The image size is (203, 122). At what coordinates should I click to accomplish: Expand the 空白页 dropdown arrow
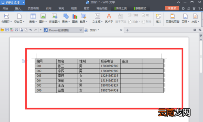pyautogui.click(x=24, y=22)
